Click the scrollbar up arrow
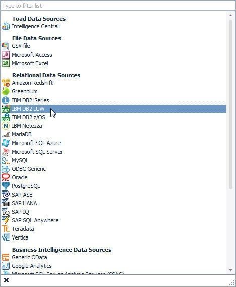This screenshot has height=287, width=236. pyautogui.click(x=230, y=15)
